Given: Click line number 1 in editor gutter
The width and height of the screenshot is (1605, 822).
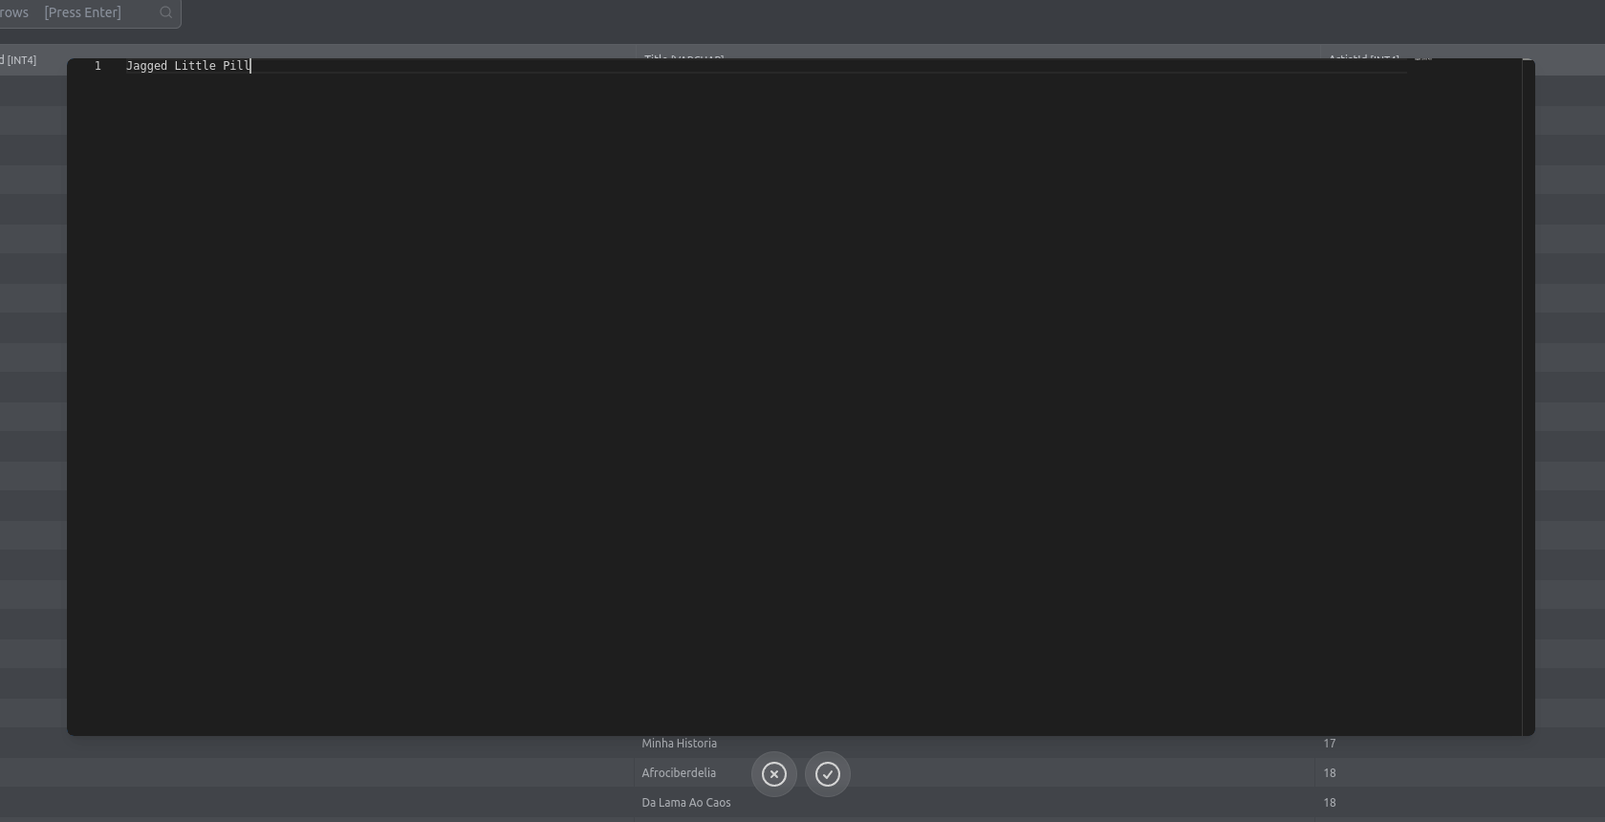Looking at the screenshot, I should 98,66.
